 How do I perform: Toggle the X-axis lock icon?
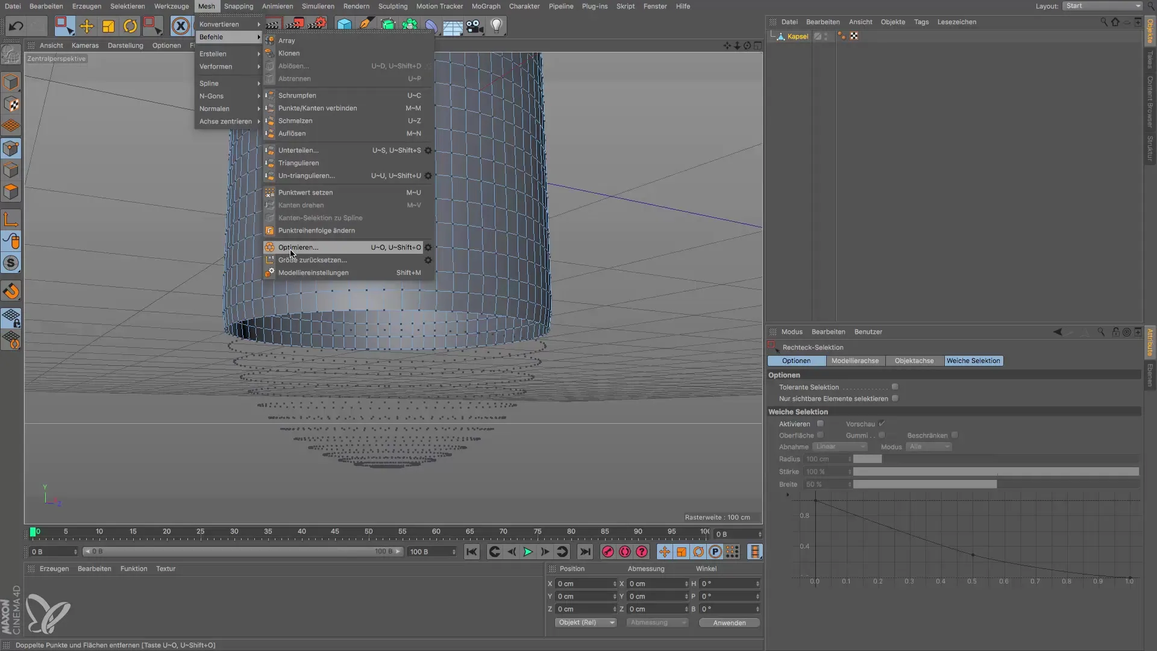coord(180,26)
